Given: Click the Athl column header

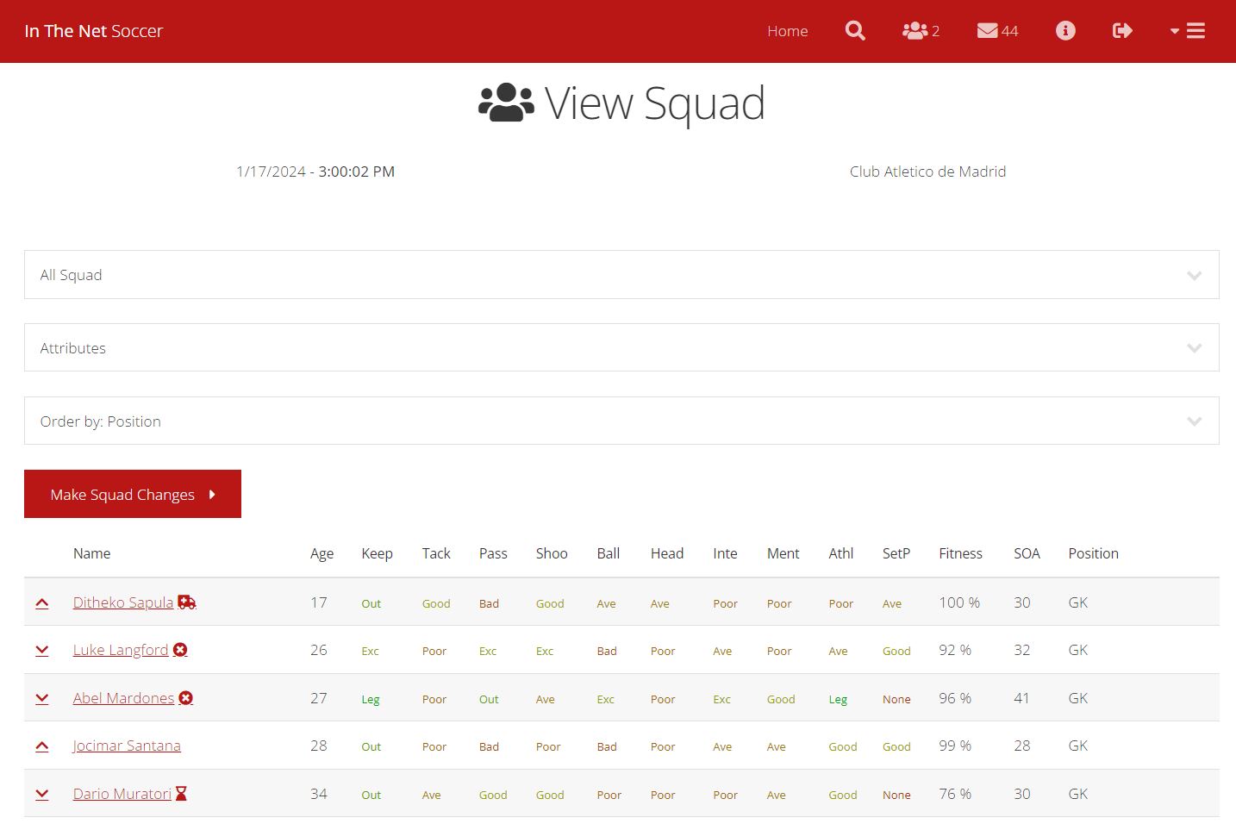Looking at the screenshot, I should pos(841,553).
